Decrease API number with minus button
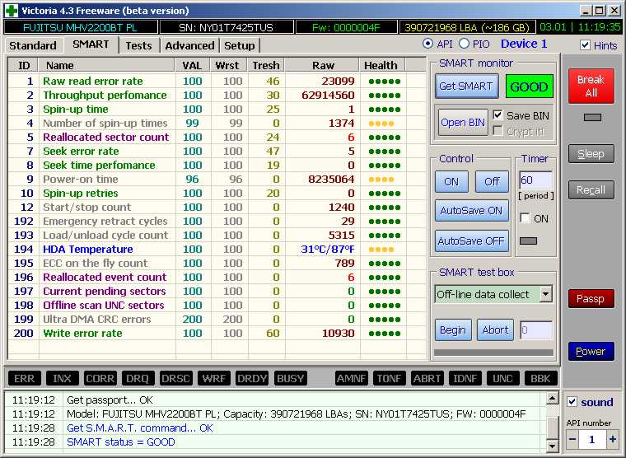Viewport: 626px width, 458px height. coord(572,440)
